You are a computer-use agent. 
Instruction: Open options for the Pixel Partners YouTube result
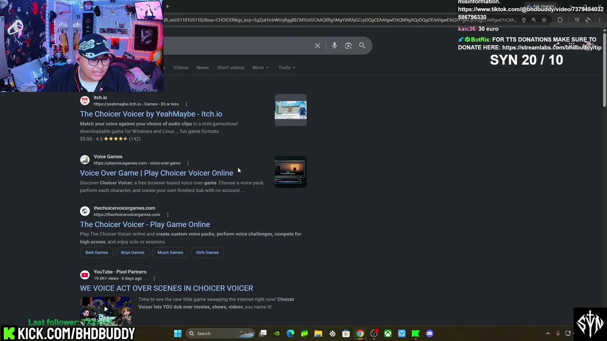[x=154, y=278]
